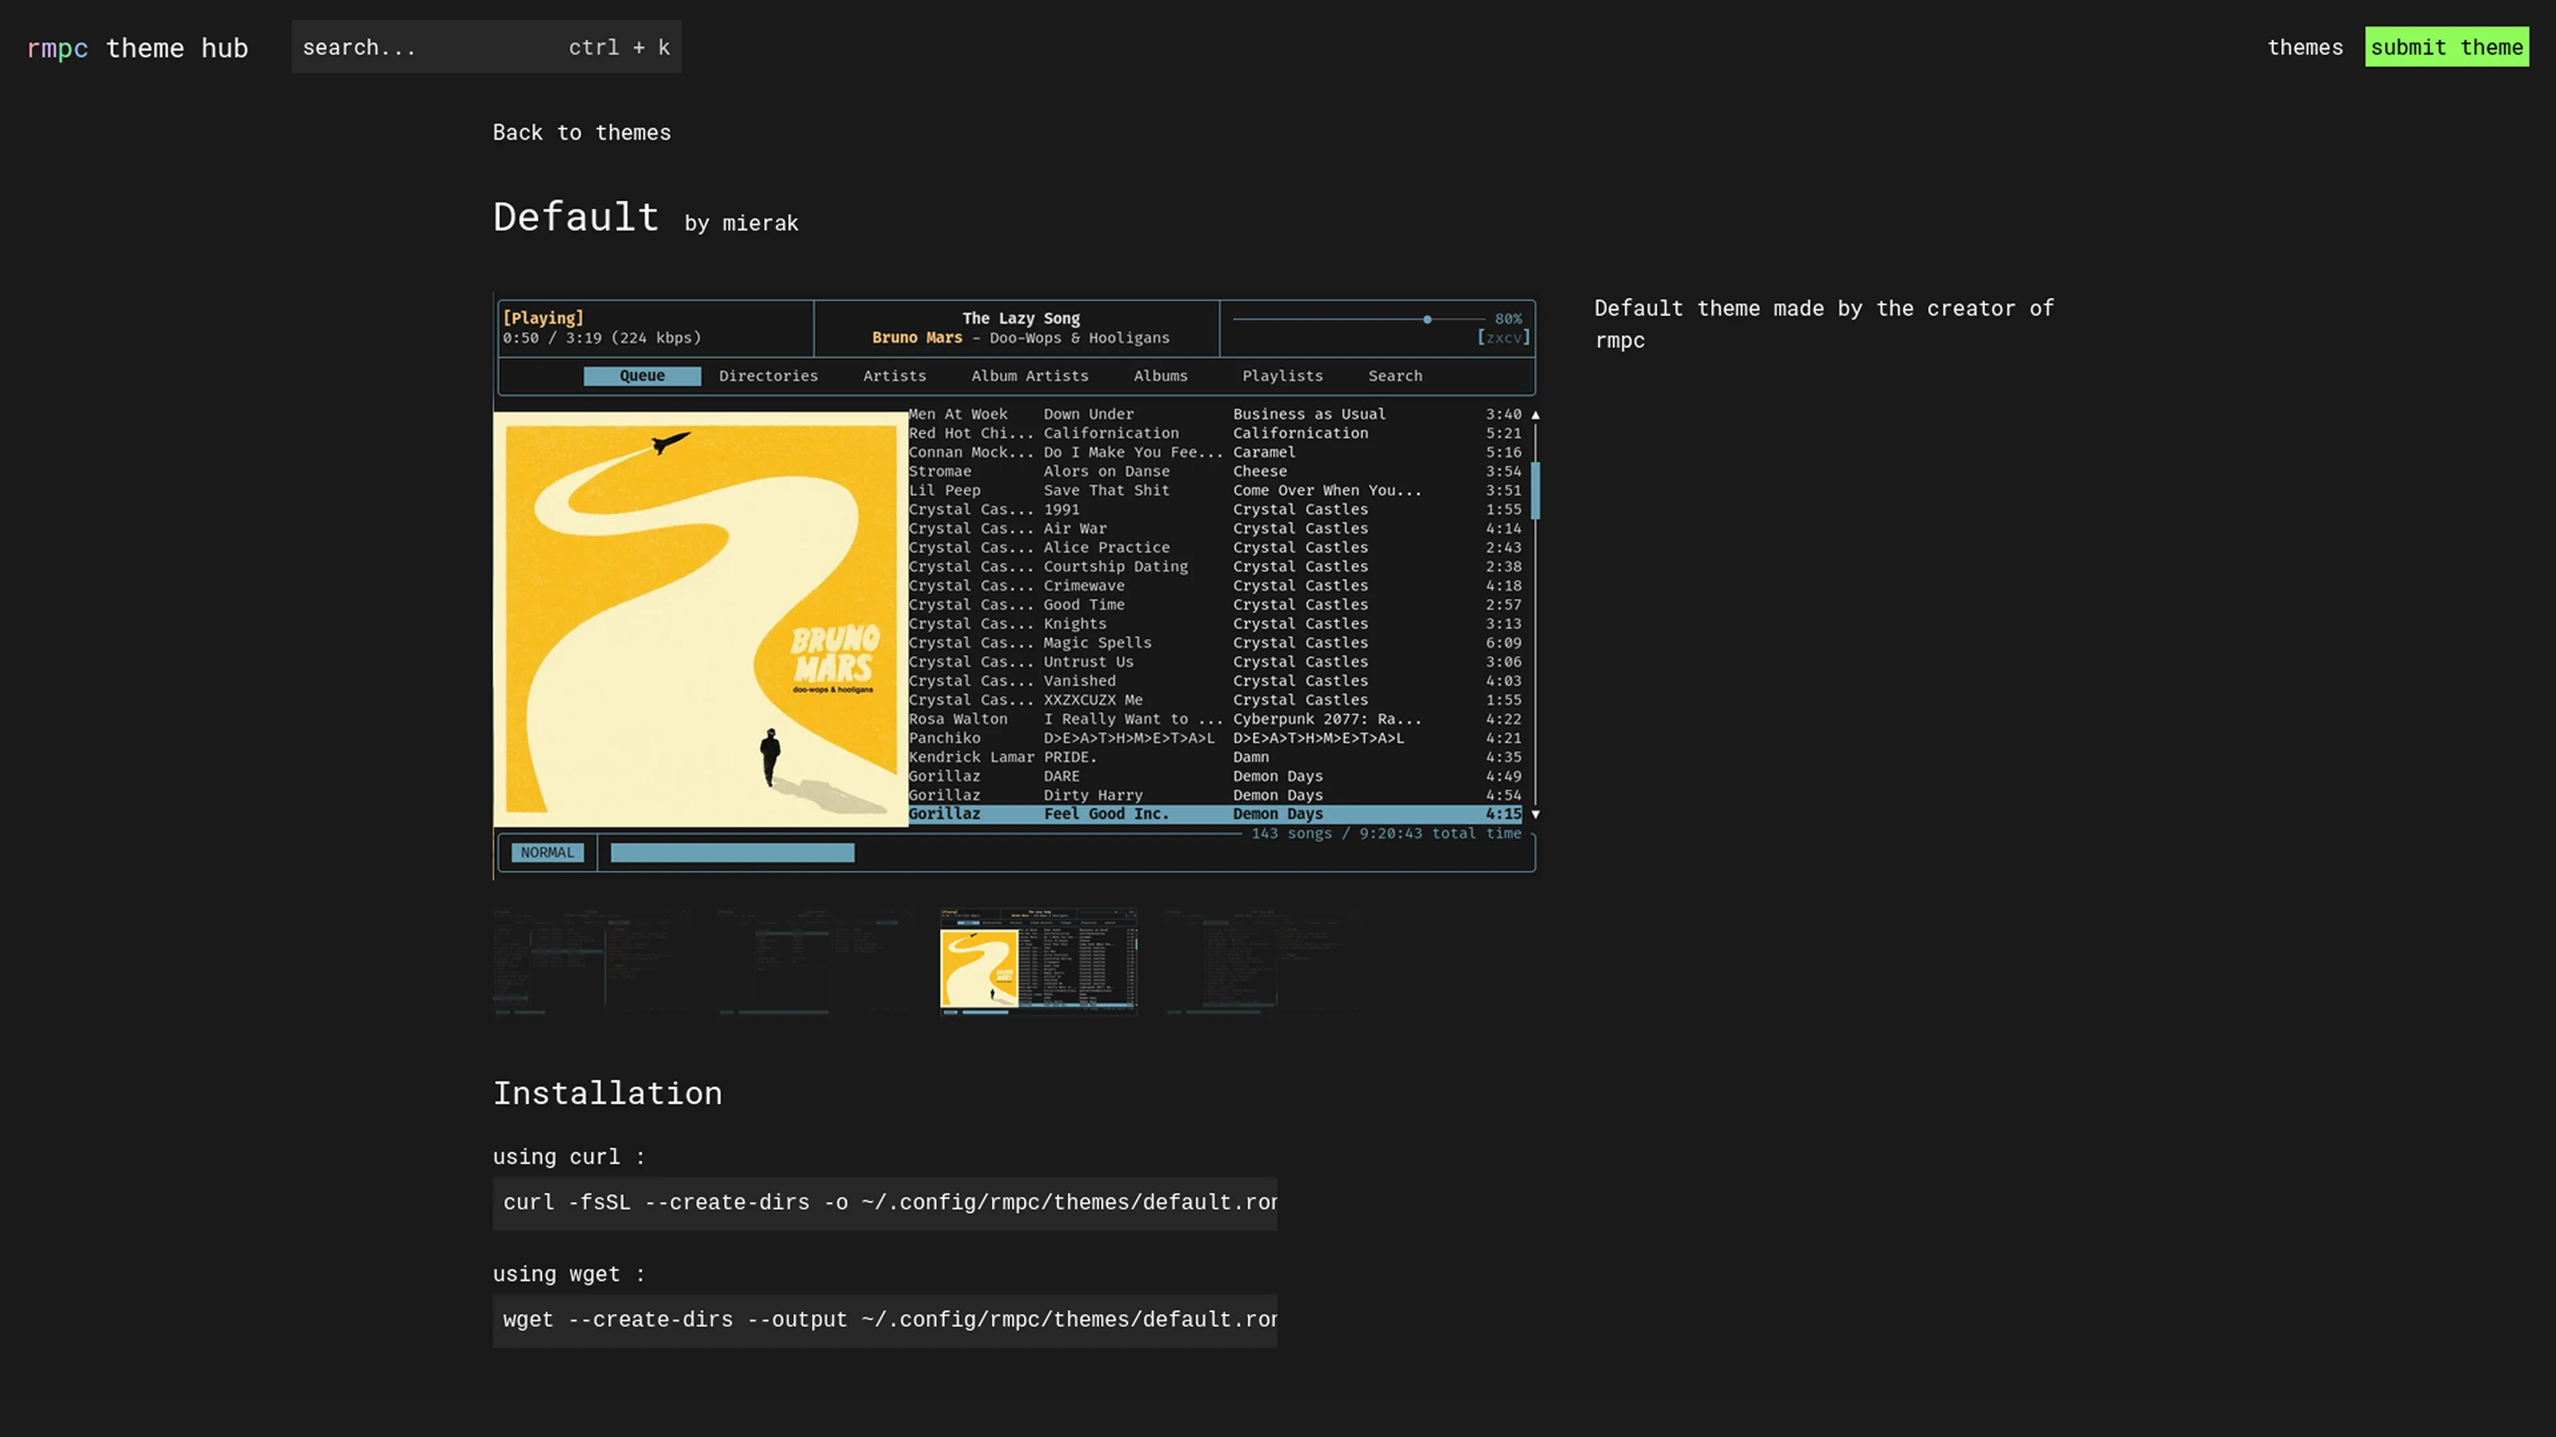Click the 'using curl :' label
The image size is (2556, 1437).
point(569,1156)
